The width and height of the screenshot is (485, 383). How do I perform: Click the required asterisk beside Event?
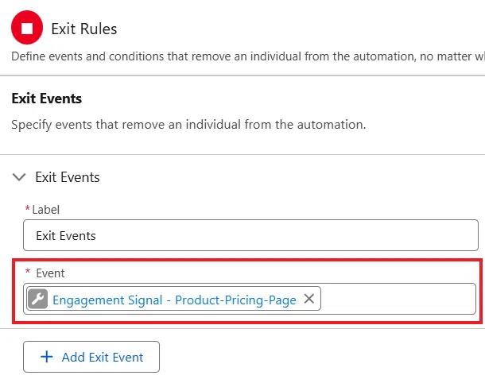(x=28, y=272)
